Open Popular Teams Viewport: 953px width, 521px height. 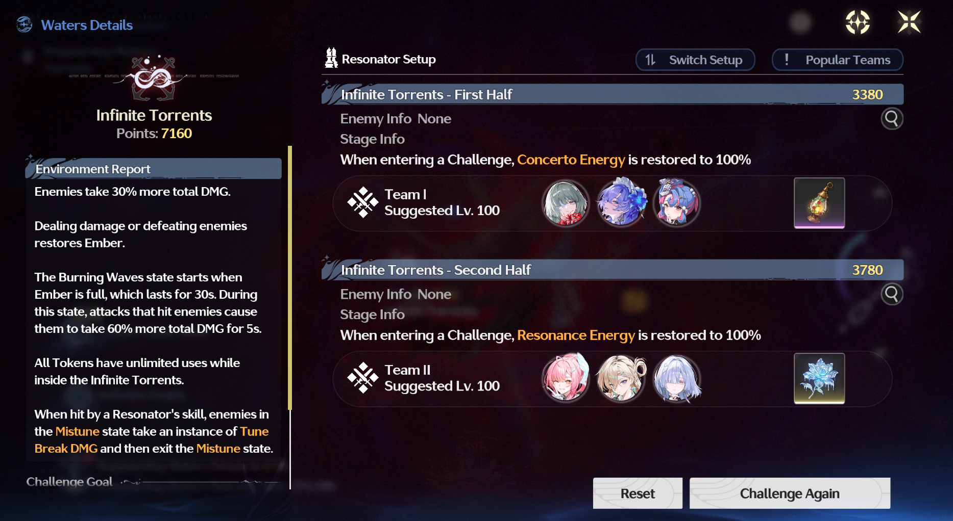tap(838, 60)
